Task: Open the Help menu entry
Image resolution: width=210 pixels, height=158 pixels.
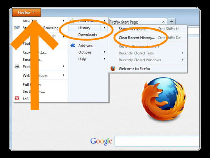Action: point(82,59)
